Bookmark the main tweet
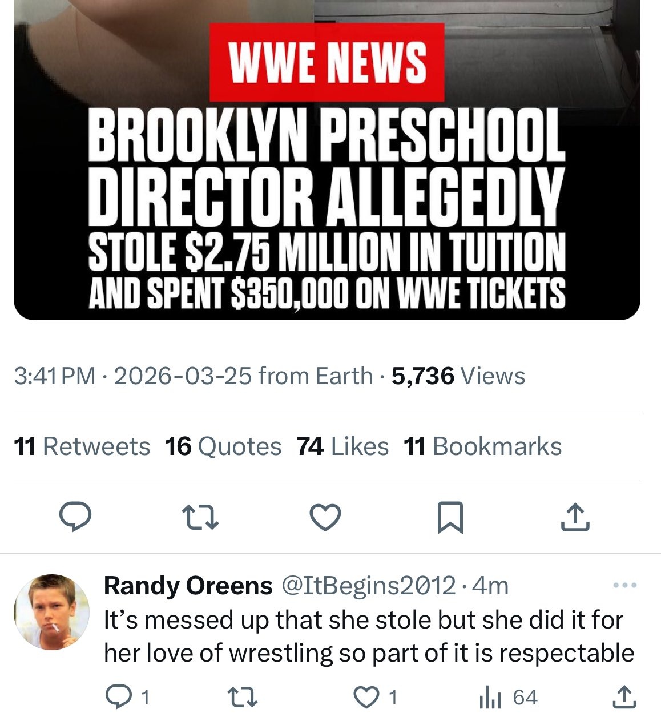661x713 pixels. (450, 517)
